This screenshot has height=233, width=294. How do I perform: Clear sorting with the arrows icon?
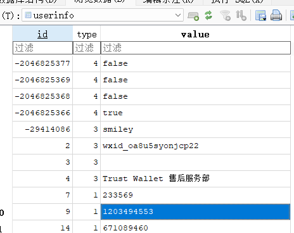point(241,16)
